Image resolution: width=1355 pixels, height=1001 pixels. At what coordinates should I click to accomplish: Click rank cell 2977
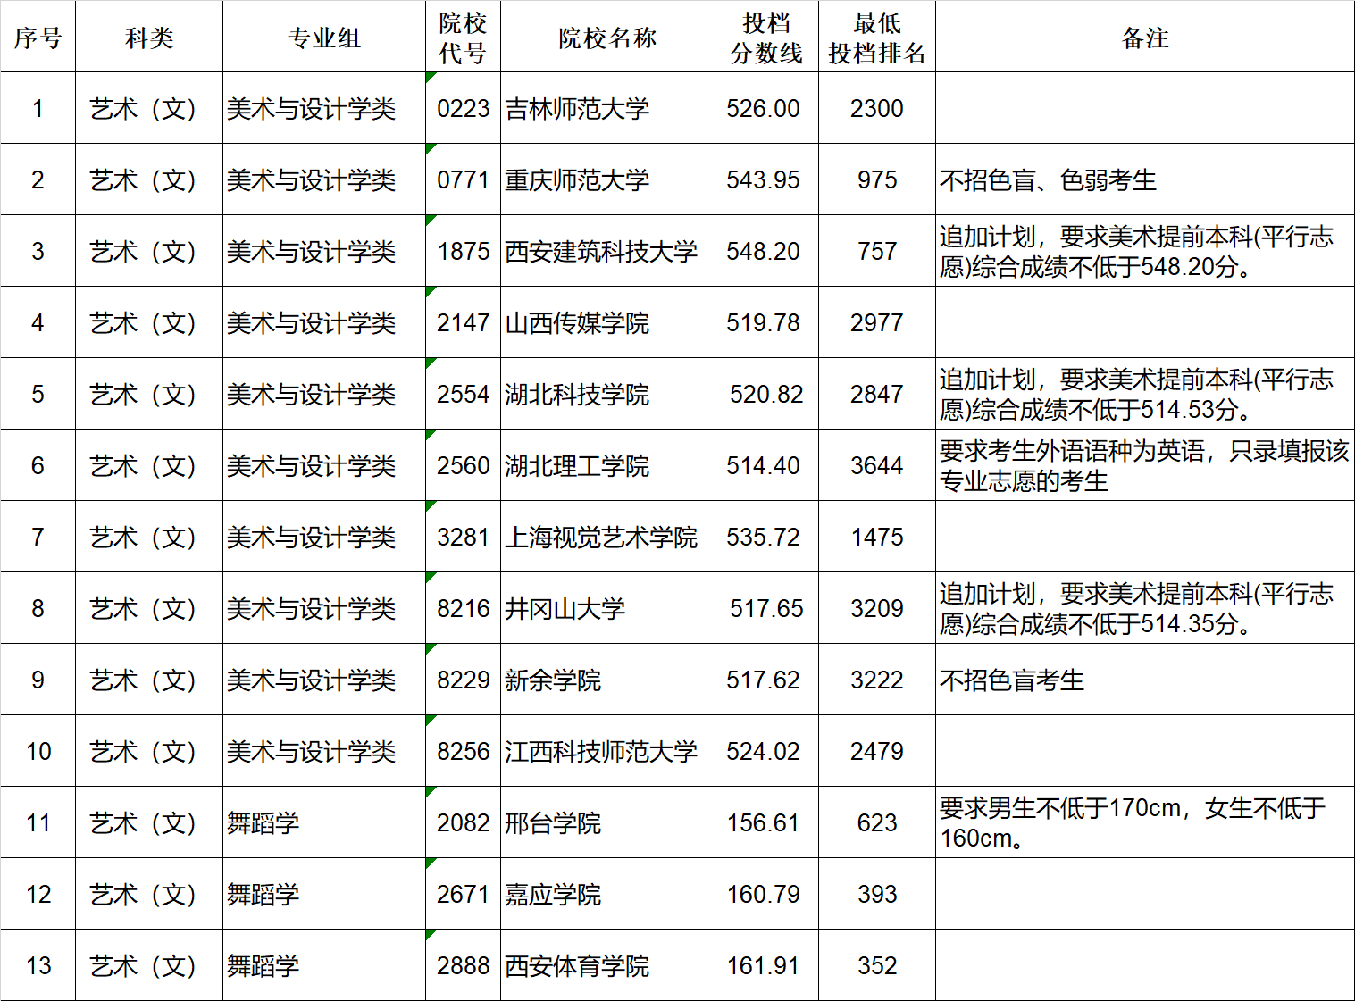(x=877, y=322)
